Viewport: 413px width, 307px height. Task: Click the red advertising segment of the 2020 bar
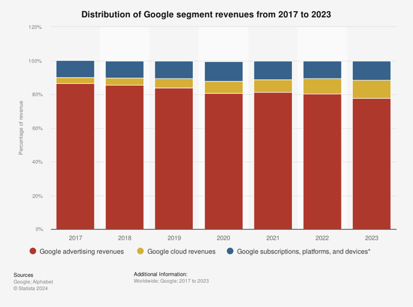(224, 161)
